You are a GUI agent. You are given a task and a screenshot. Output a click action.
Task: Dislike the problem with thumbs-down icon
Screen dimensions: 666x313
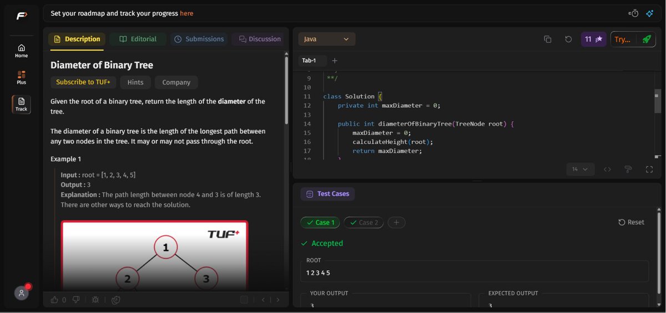76,300
